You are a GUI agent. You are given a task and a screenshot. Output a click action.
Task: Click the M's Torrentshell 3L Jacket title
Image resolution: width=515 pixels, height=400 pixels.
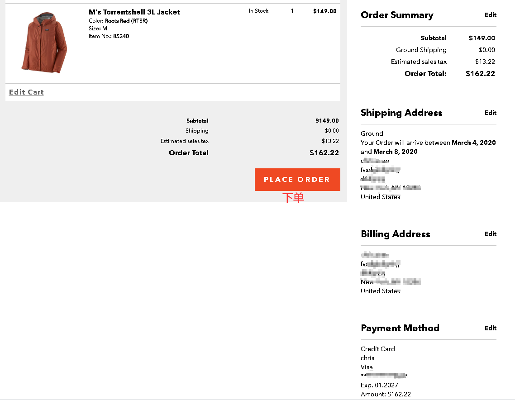tap(134, 12)
